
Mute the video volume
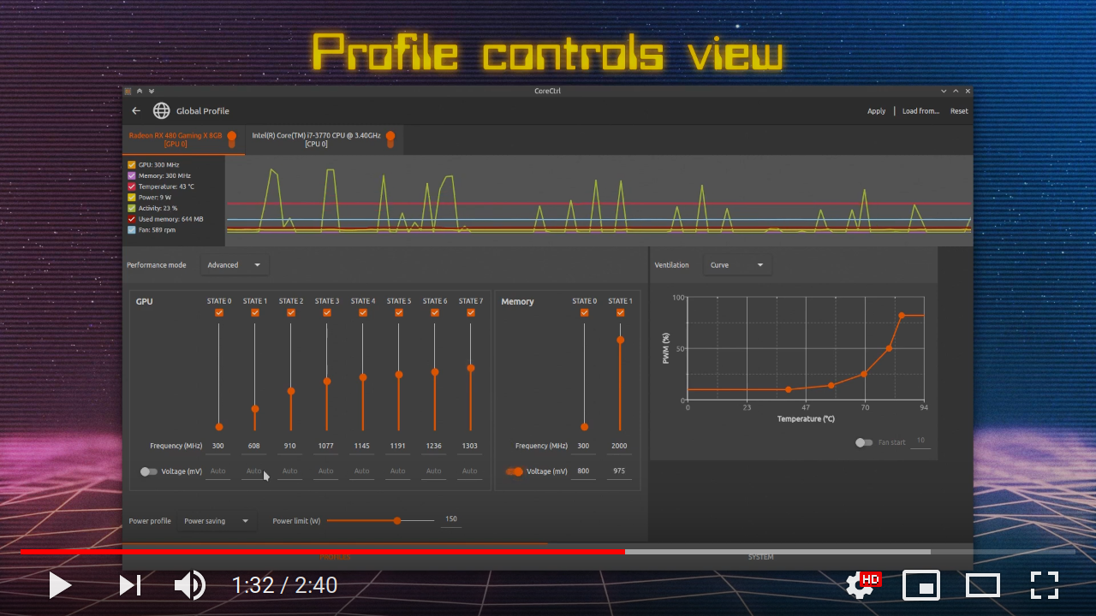click(x=189, y=585)
